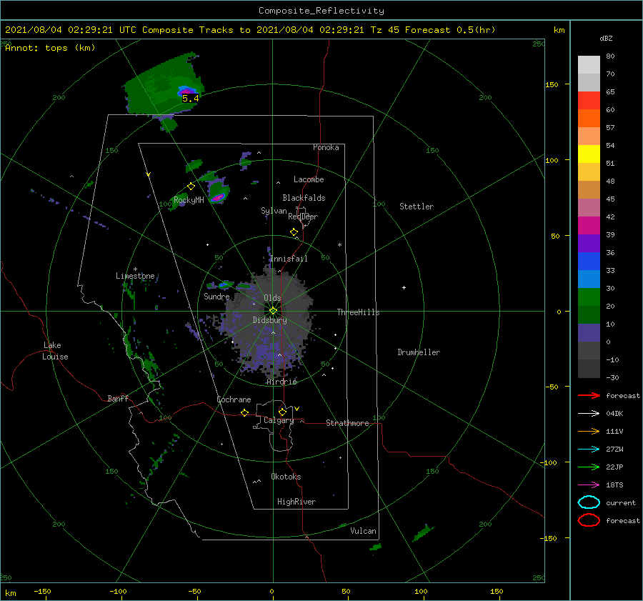The height and width of the screenshot is (601, 643).
Task: Click the yellow radar center marker at Didsbury
Action: click(273, 311)
